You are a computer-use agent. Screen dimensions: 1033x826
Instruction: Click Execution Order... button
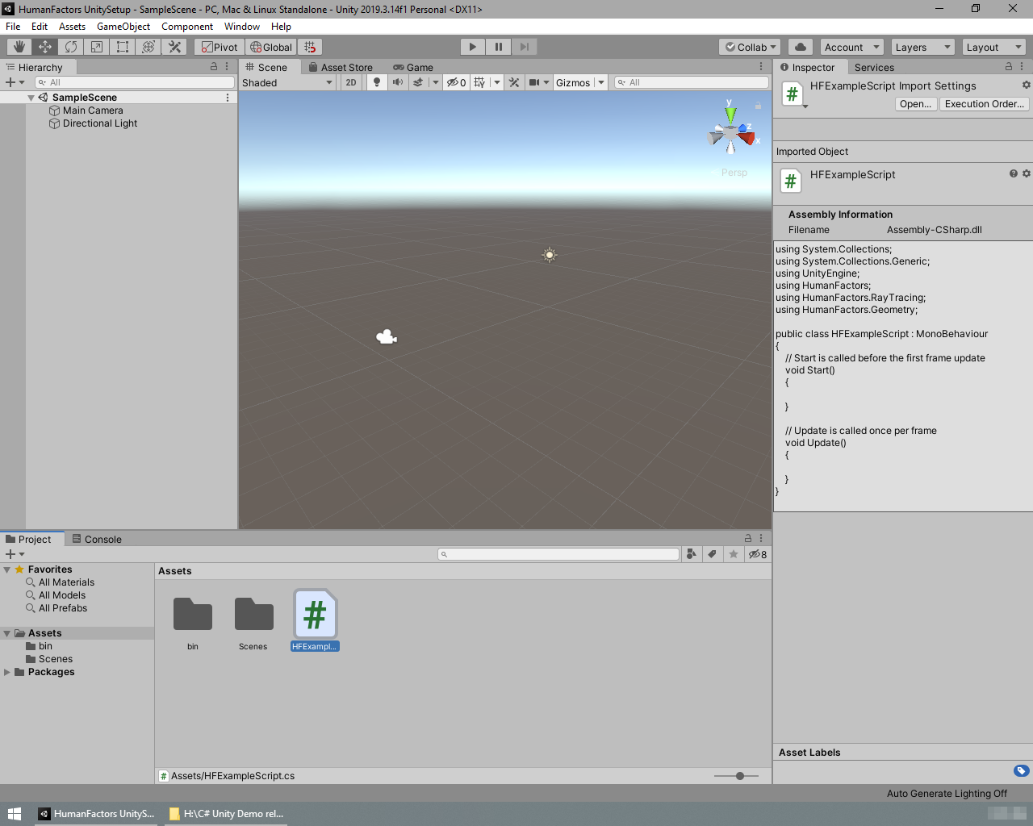coord(985,104)
